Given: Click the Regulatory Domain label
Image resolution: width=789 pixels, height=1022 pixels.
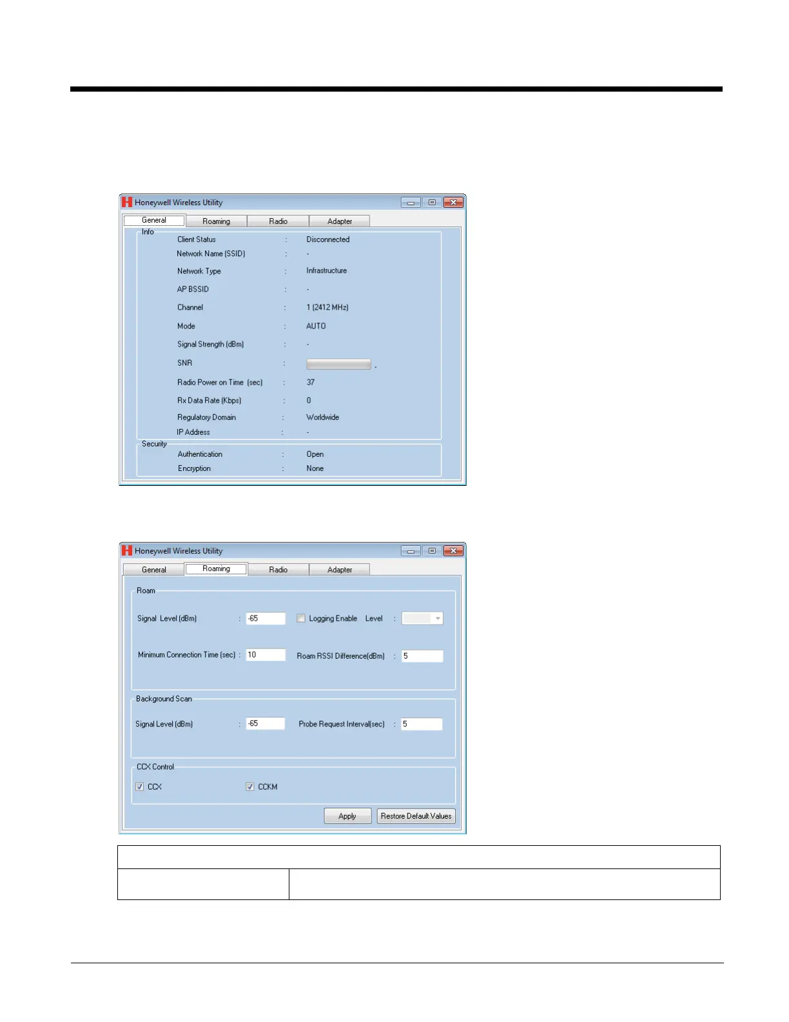Looking at the screenshot, I should point(207,417).
